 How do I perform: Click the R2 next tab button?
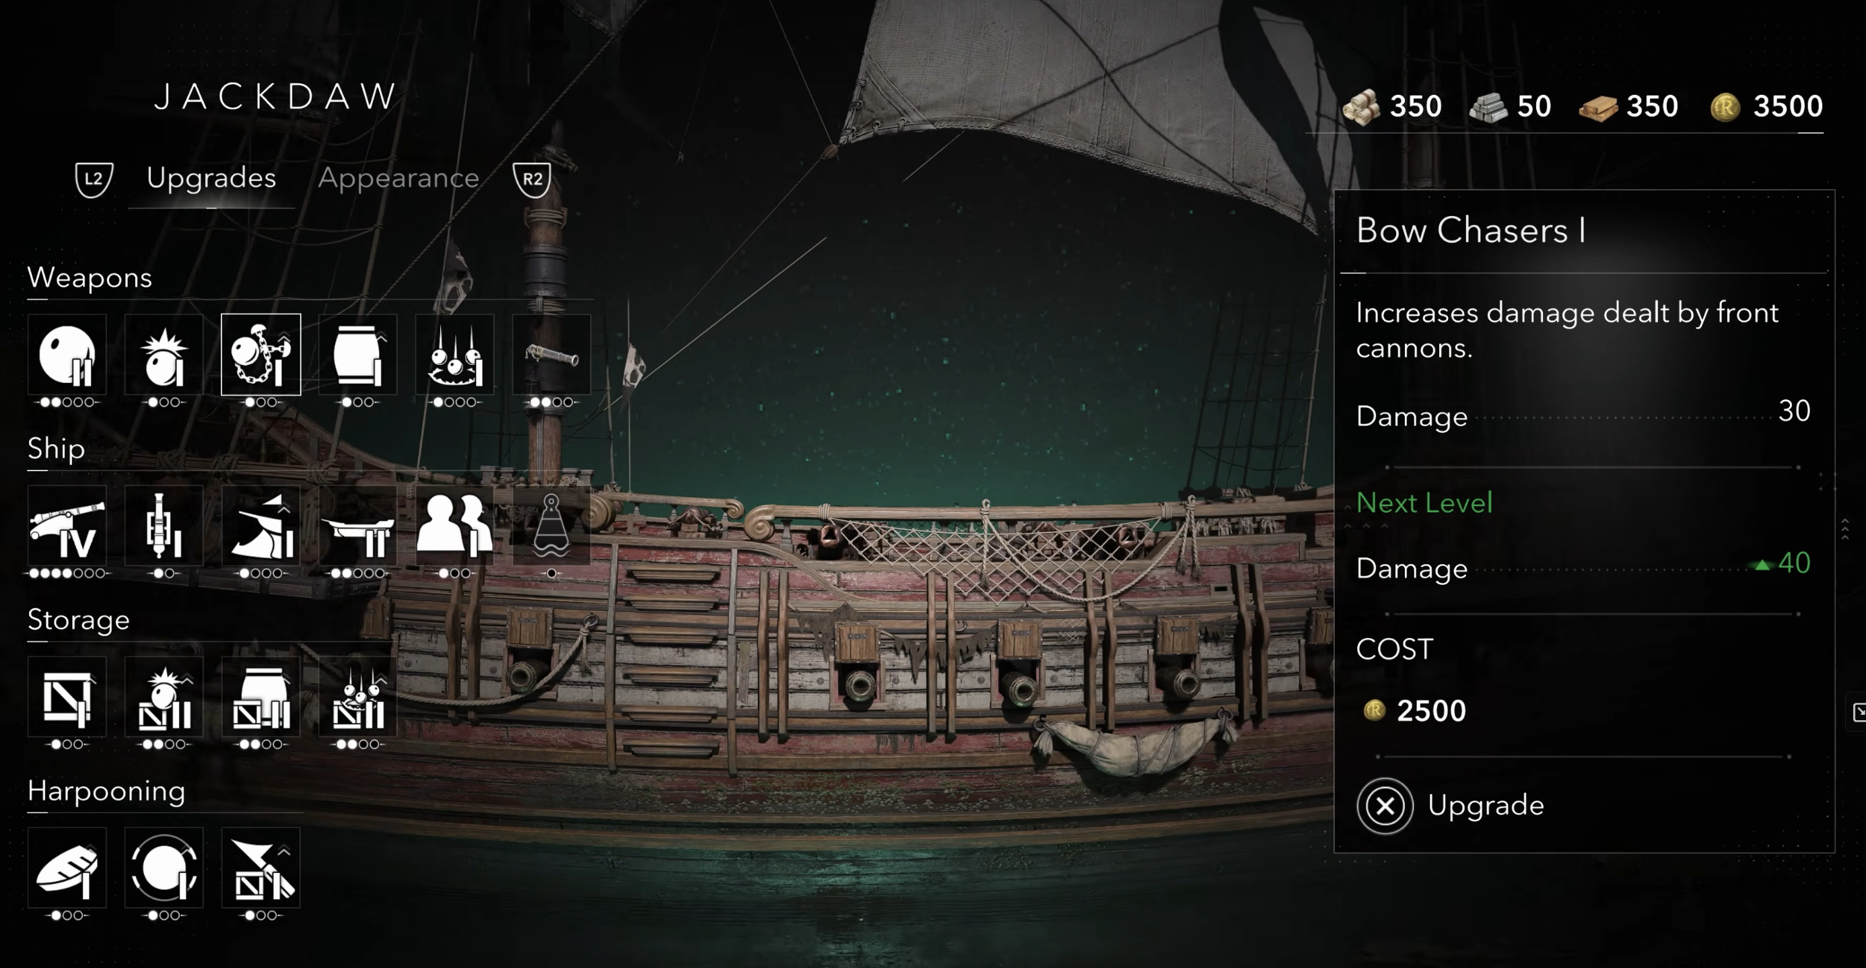click(x=532, y=179)
